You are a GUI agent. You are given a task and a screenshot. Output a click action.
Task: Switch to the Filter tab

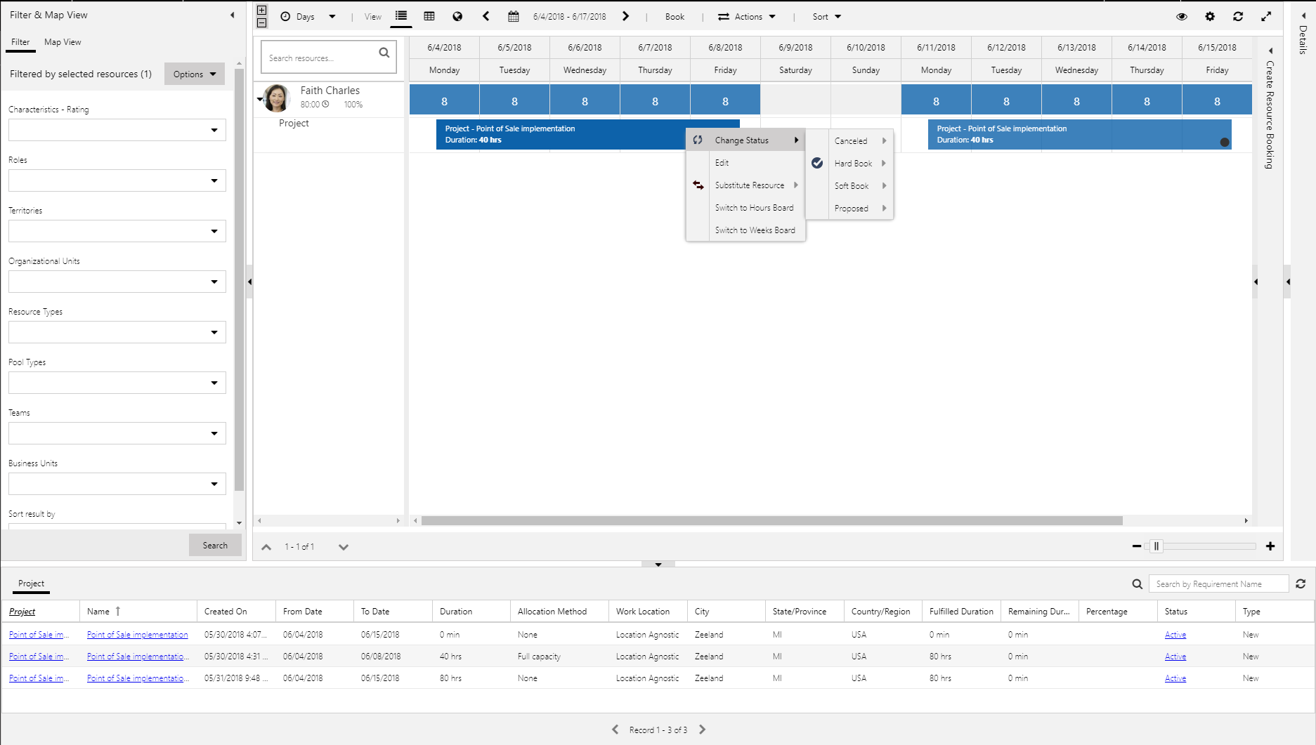point(20,42)
